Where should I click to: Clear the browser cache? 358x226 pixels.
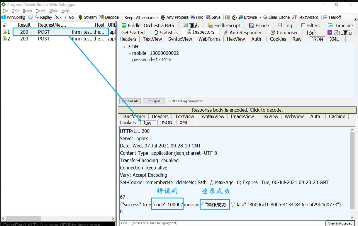point(276,17)
